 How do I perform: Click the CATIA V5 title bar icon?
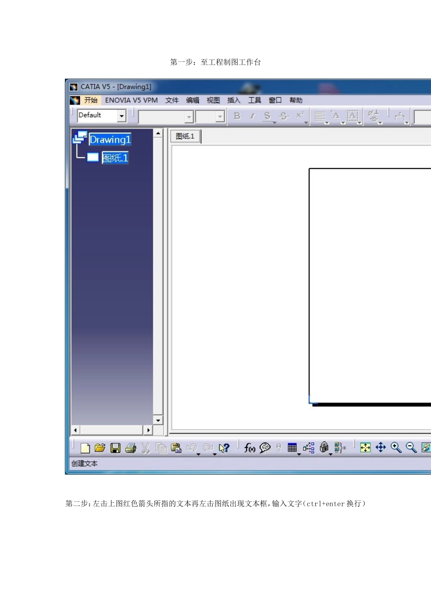(73, 87)
